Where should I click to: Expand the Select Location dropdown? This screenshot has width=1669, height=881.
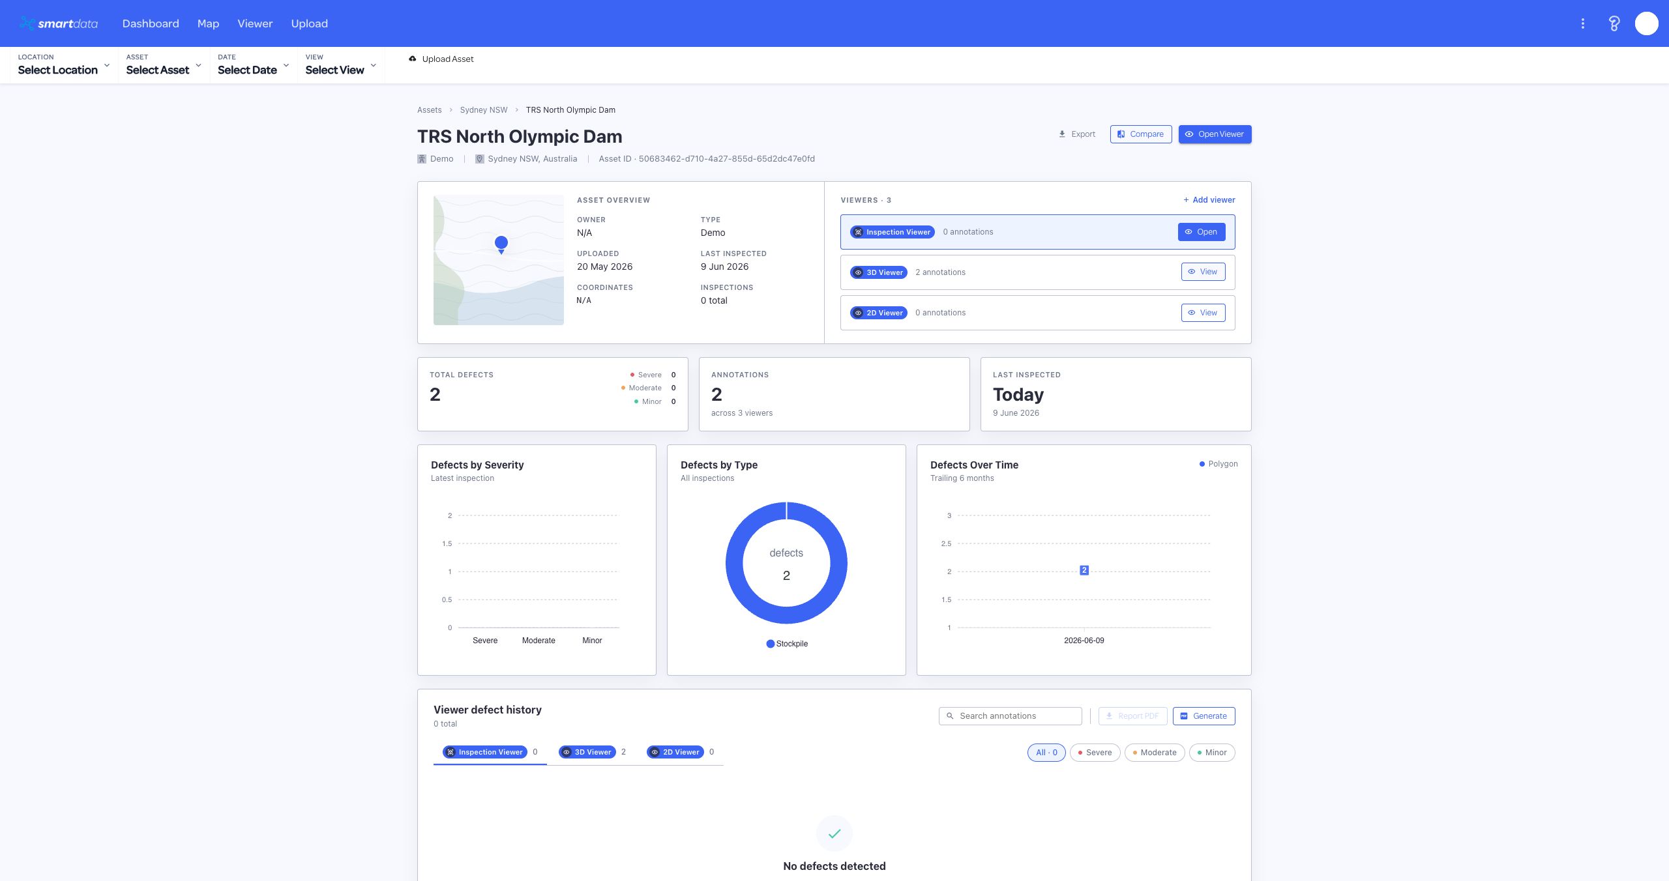pos(64,65)
